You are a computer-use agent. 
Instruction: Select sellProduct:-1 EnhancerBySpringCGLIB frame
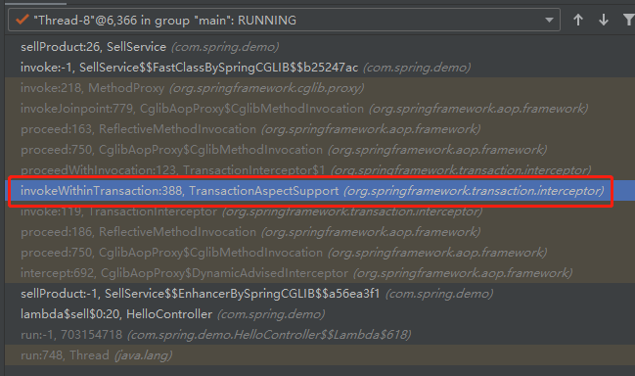click(320, 294)
